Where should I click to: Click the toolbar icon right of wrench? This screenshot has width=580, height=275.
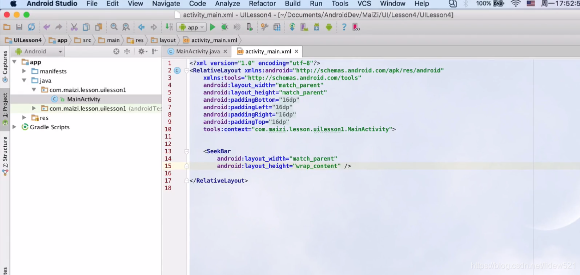tap(277, 27)
